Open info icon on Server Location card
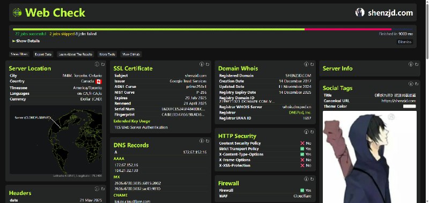 click(97, 64)
